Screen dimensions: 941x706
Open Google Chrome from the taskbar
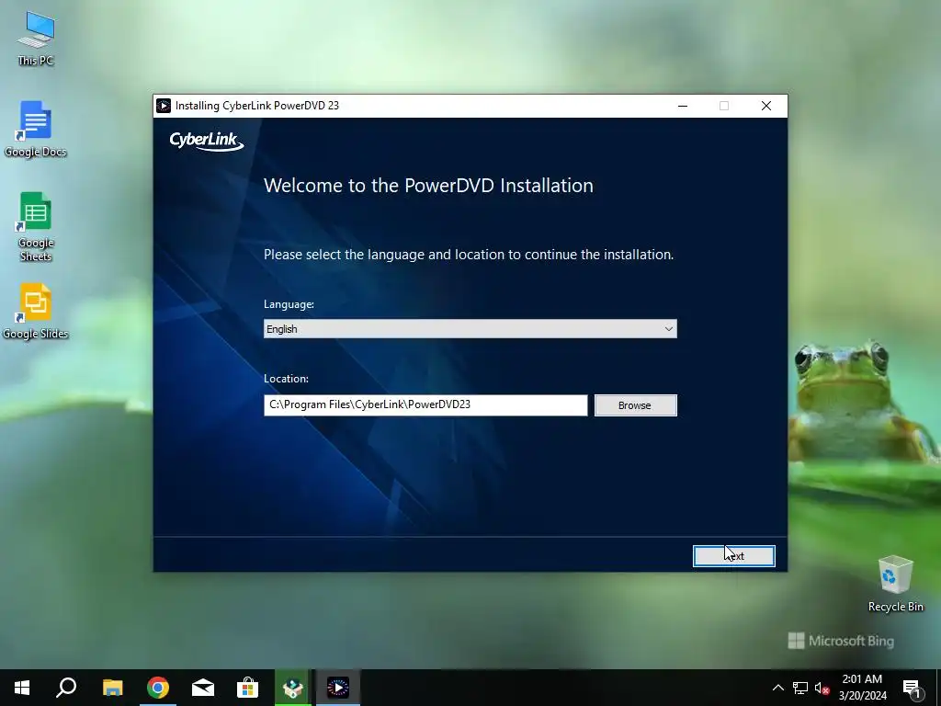coord(158,688)
